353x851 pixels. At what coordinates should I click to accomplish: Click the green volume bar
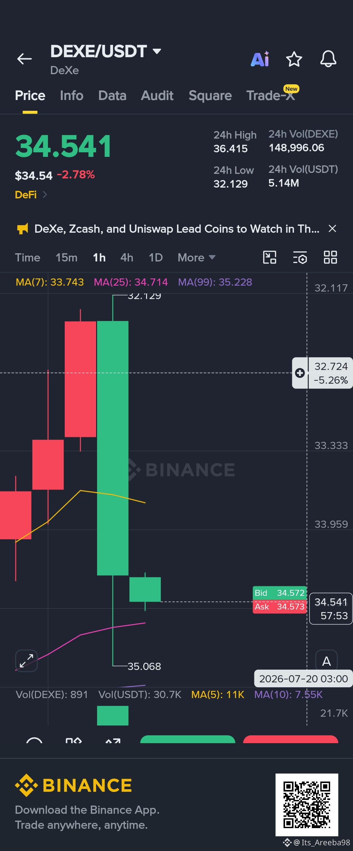click(113, 716)
